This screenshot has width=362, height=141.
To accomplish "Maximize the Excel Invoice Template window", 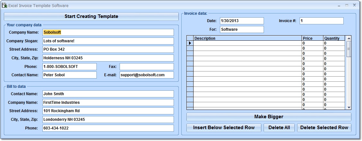I will 347,5.
